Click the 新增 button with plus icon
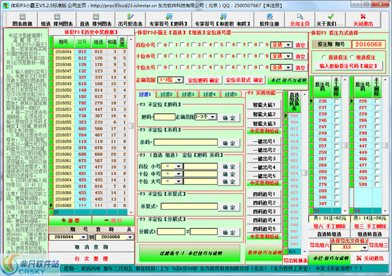392x276 pixels. [x=70, y=221]
